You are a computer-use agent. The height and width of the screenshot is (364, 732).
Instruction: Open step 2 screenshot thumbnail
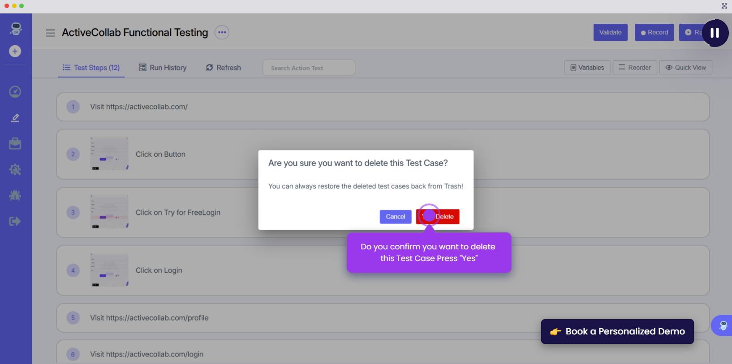coord(109,154)
